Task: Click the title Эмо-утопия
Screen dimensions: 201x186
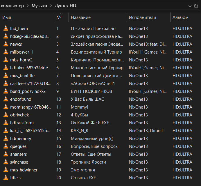Action: point(83,170)
